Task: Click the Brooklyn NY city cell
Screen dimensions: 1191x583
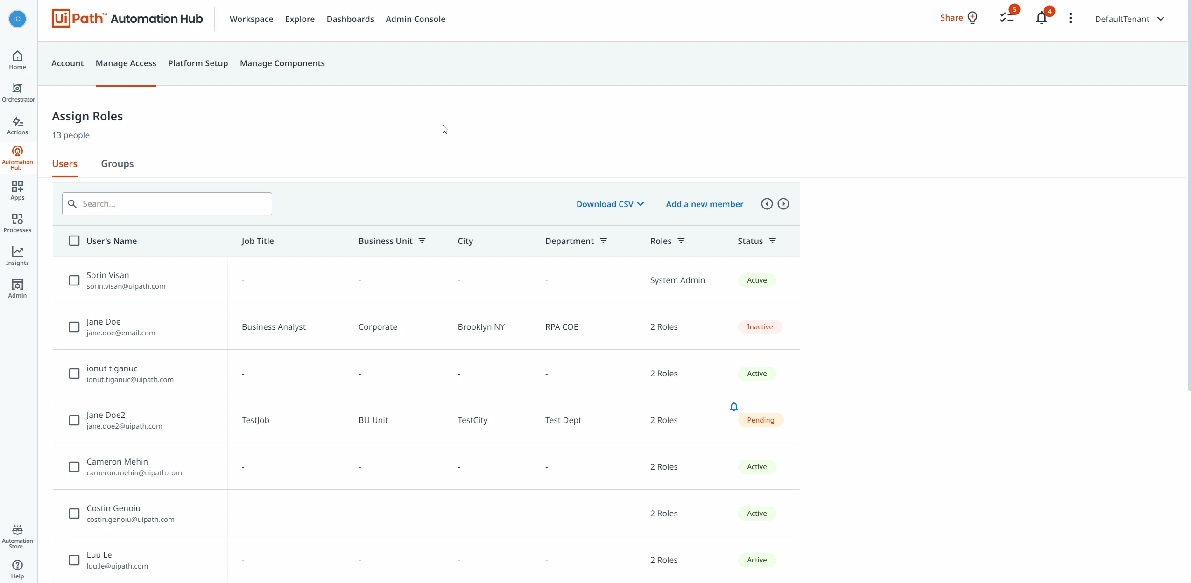Action: click(x=481, y=327)
